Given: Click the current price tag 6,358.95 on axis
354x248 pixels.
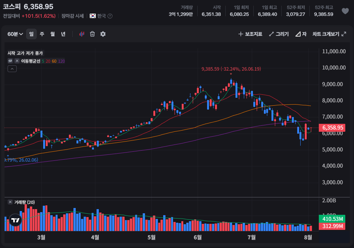Looking at the screenshot, I should 332,128.
